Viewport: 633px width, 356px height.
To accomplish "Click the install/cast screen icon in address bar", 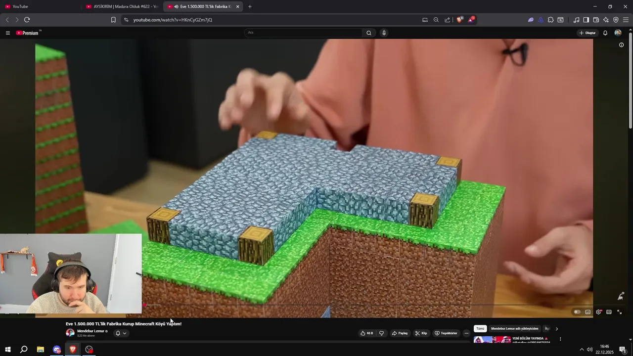I will click(x=425, y=20).
